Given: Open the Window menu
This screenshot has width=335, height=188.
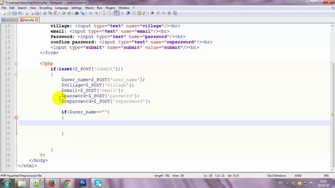Looking at the screenshot, I should point(124,8).
